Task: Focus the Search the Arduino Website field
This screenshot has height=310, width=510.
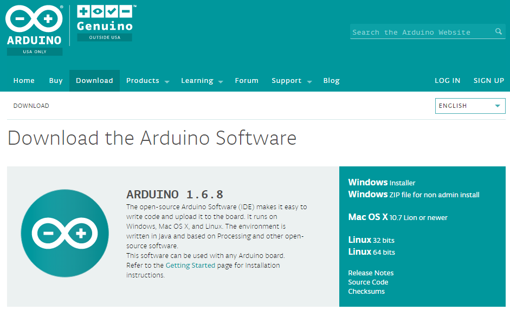Action: point(428,32)
